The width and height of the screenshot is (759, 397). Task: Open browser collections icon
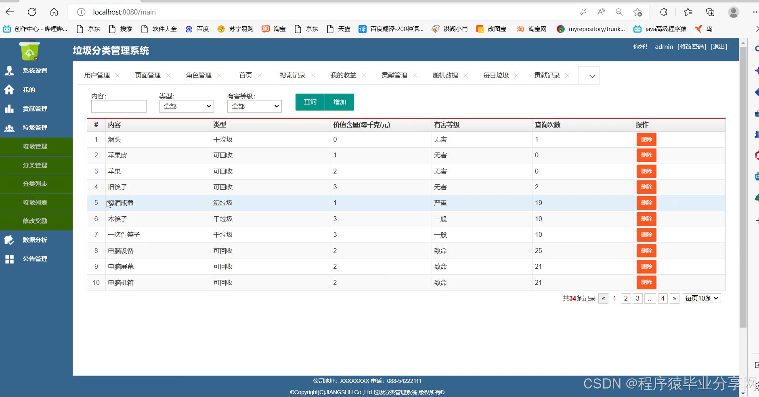point(710,12)
